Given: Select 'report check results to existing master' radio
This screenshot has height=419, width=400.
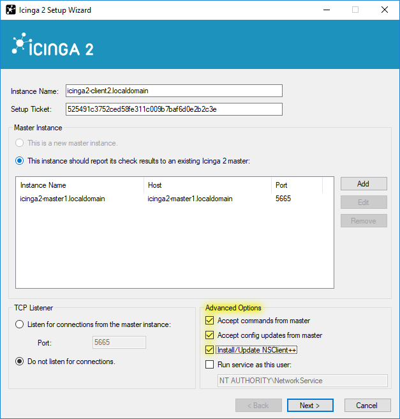Looking at the screenshot, I should pyautogui.click(x=20, y=161).
